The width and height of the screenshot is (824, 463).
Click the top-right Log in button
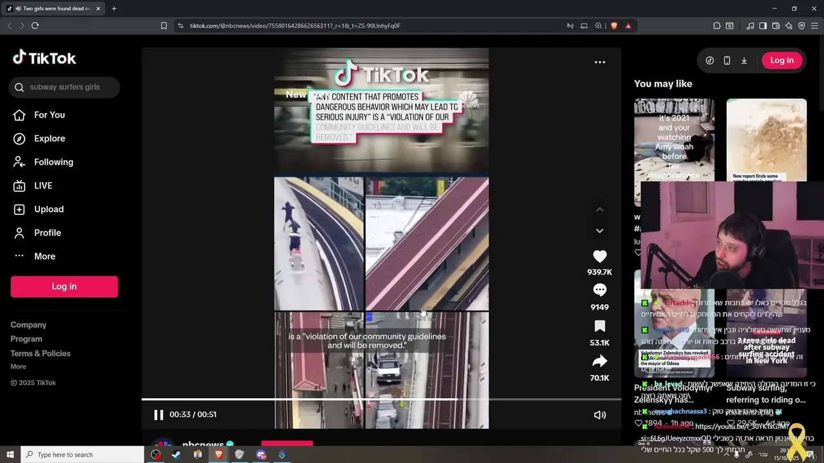point(782,60)
